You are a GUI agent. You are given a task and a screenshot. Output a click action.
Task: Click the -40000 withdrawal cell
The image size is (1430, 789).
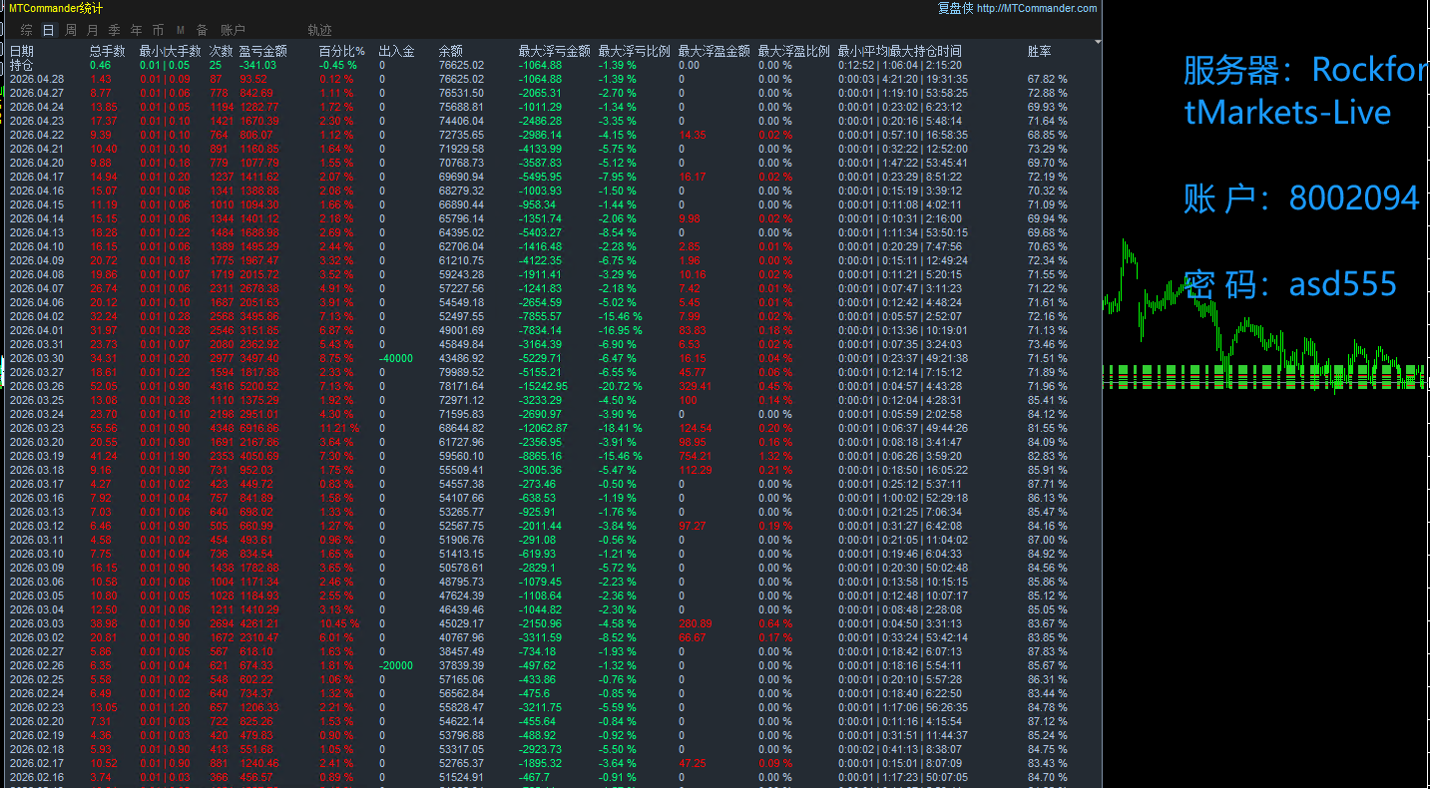tap(397, 358)
